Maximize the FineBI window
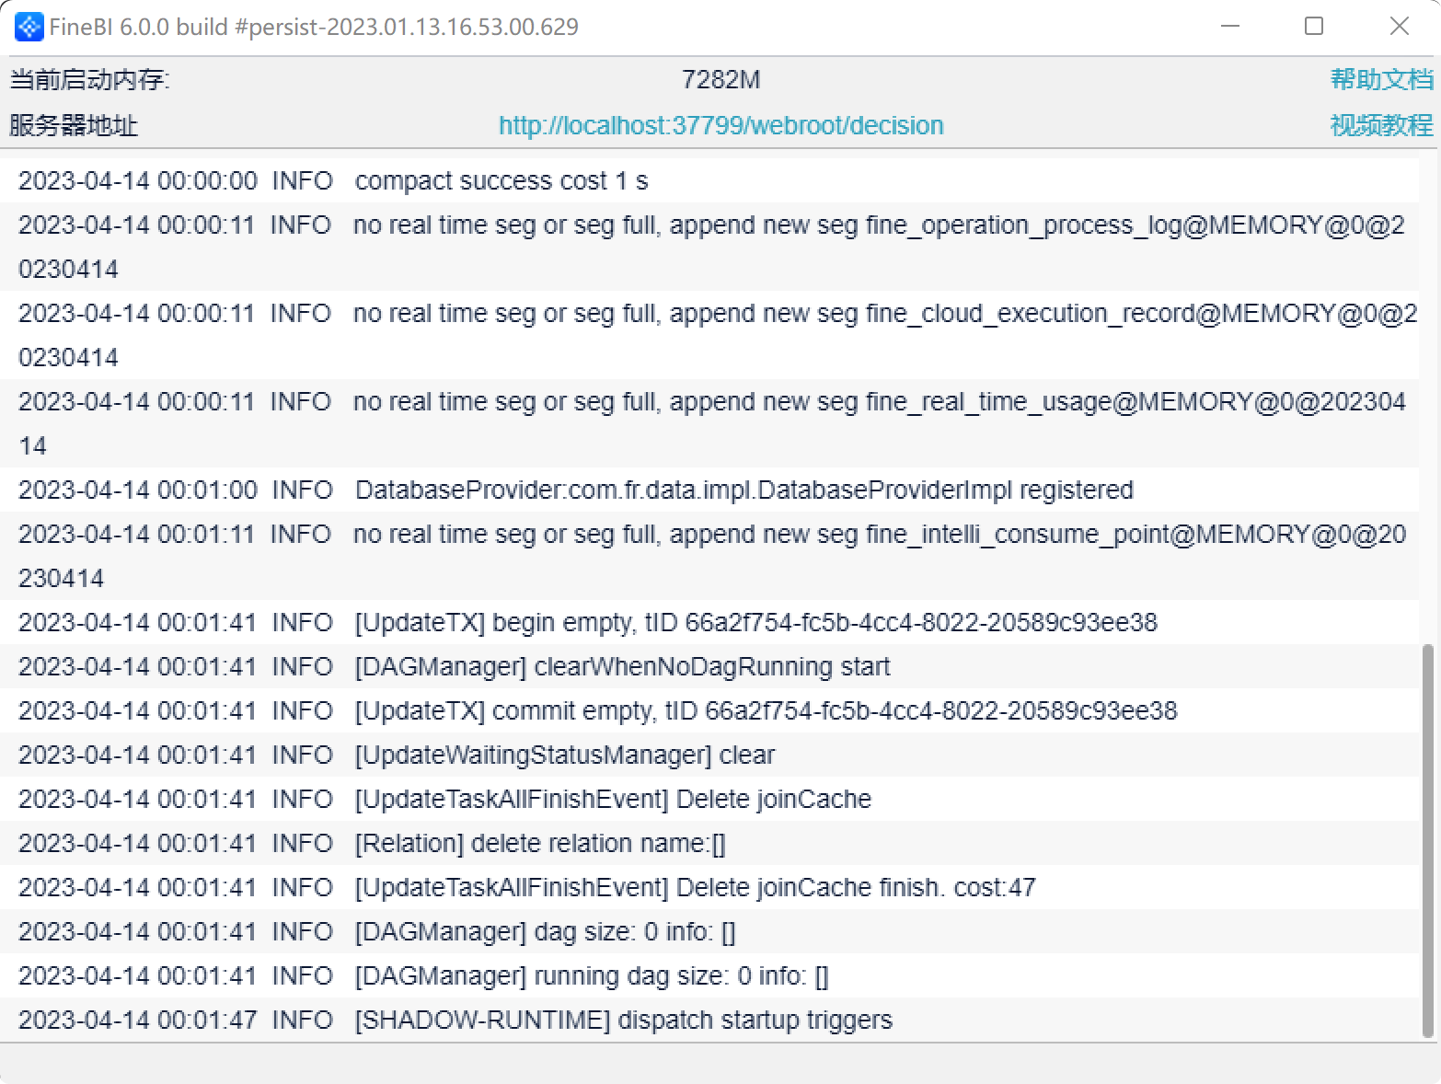The width and height of the screenshot is (1441, 1084). [x=1314, y=27]
